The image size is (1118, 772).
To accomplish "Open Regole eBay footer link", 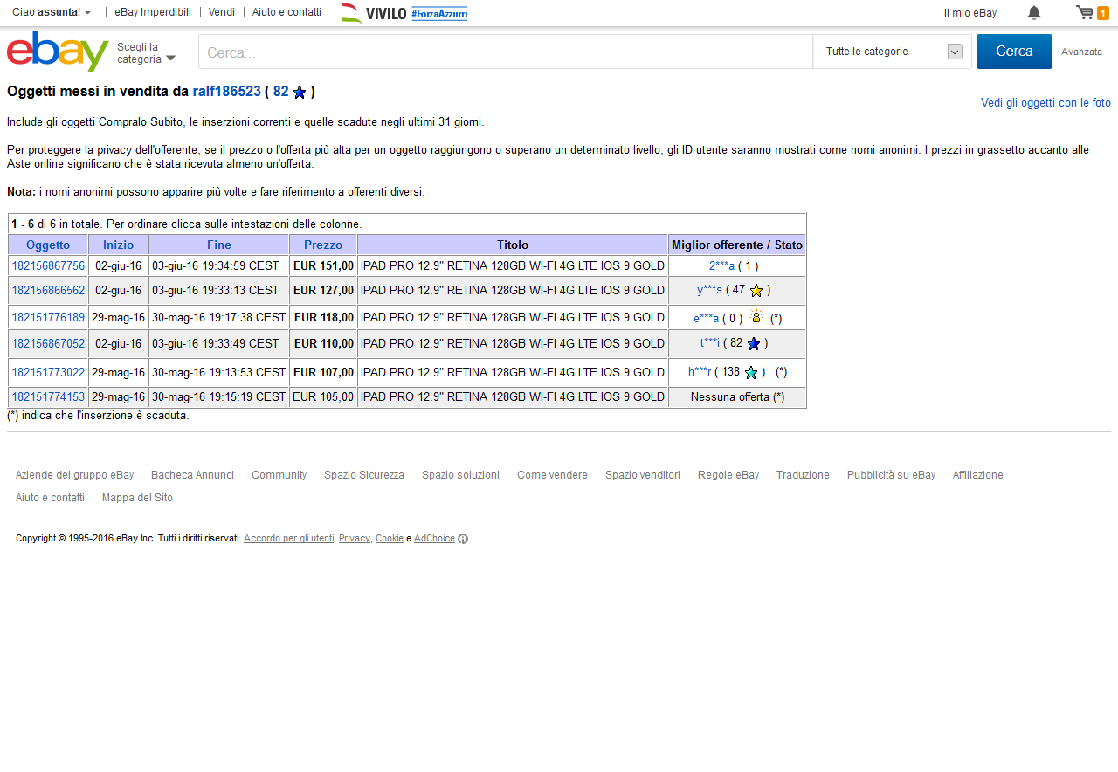I will [728, 475].
